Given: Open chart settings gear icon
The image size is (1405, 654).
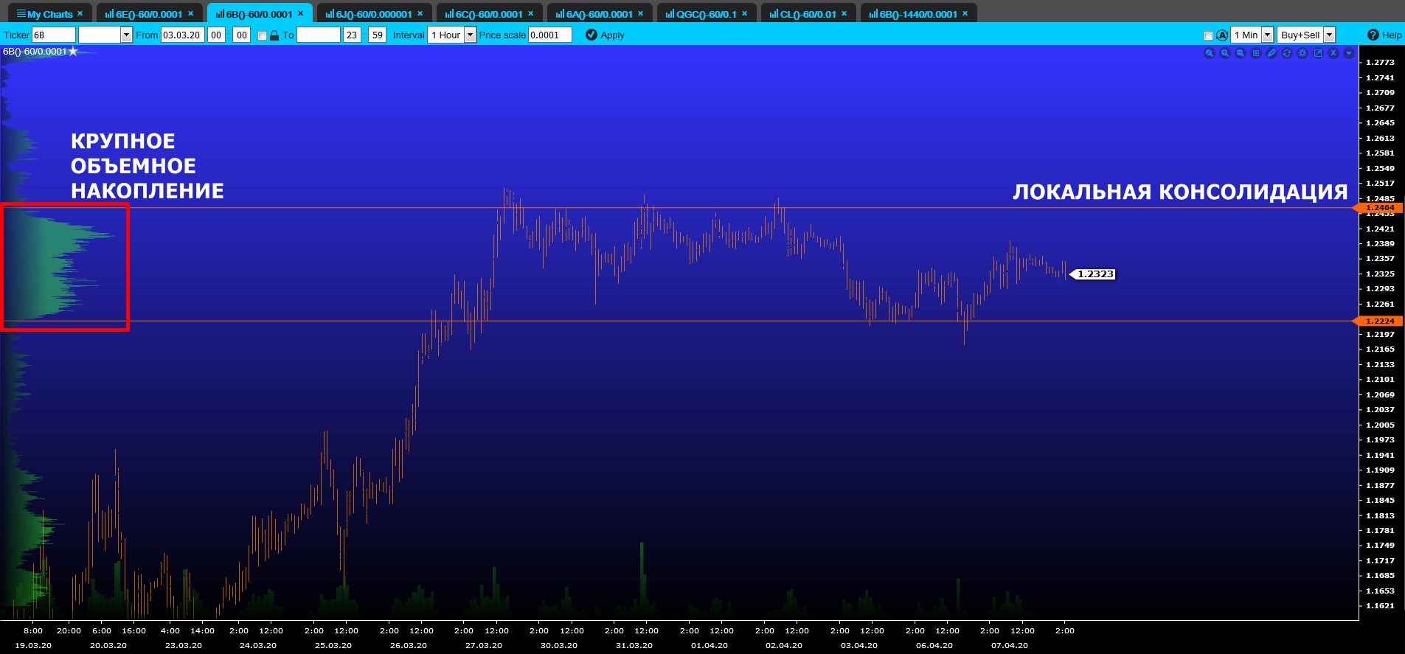Looking at the screenshot, I should (x=1302, y=53).
